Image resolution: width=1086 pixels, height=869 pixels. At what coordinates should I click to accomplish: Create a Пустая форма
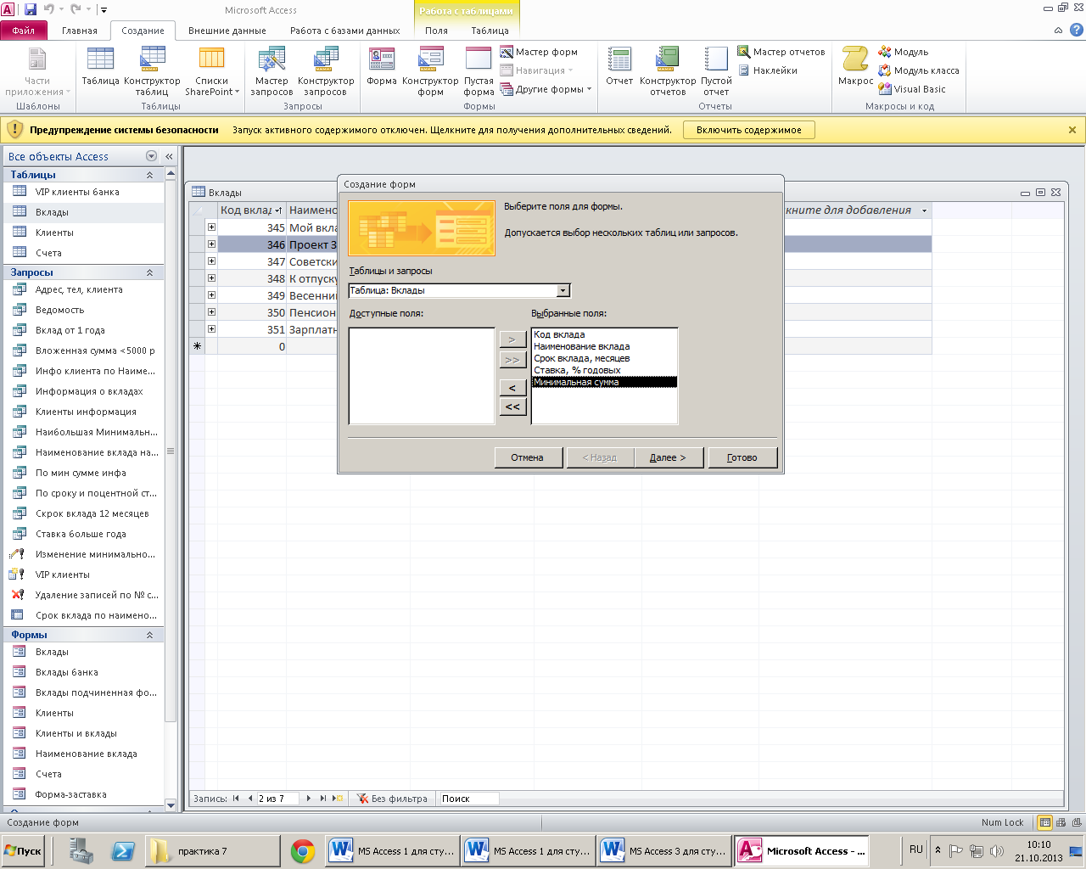coord(479,71)
